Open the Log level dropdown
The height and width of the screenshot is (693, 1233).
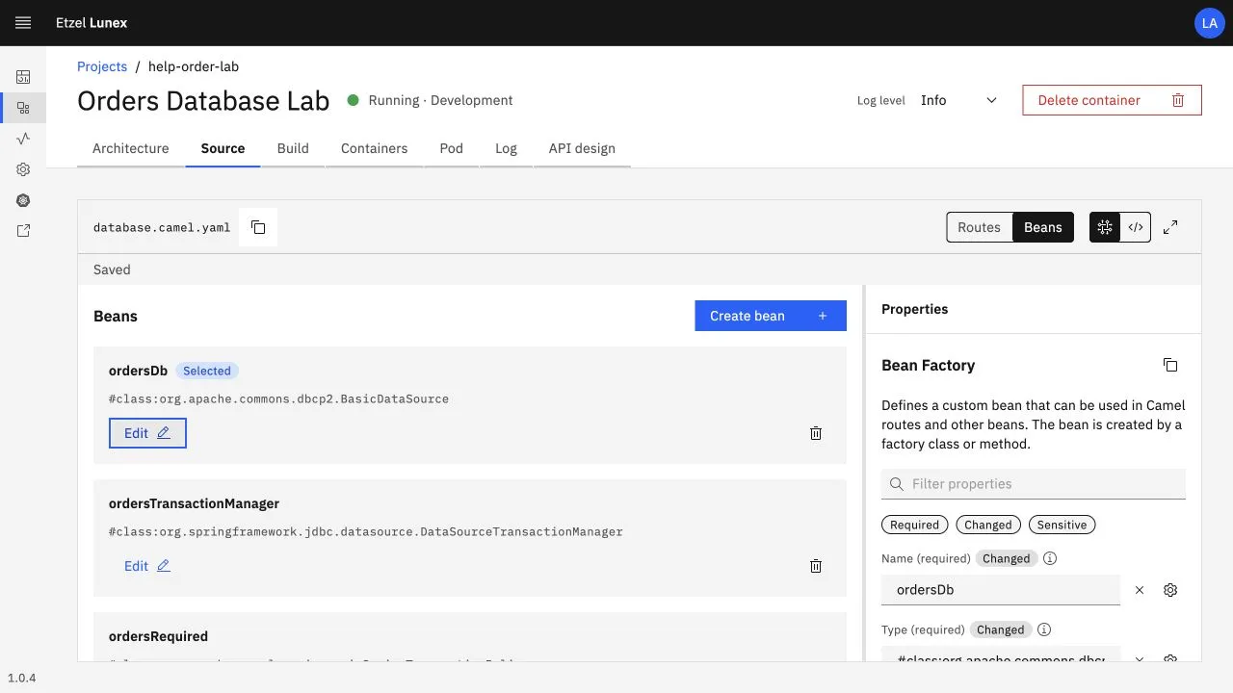(959, 100)
